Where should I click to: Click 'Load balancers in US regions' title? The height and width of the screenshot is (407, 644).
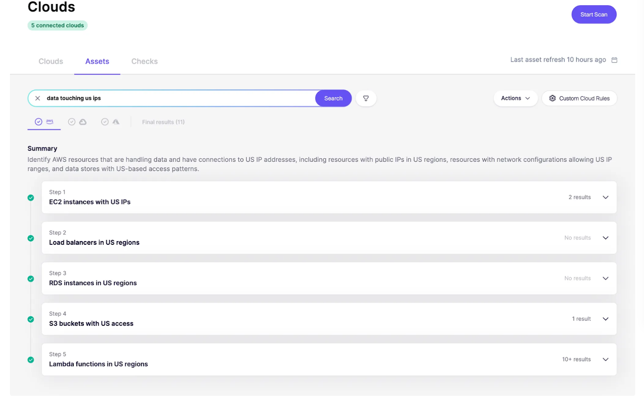[x=94, y=242]
